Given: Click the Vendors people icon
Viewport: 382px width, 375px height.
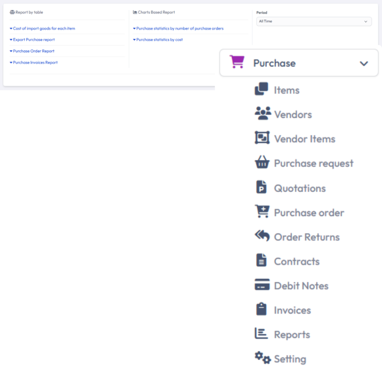Looking at the screenshot, I should click(x=263, y=113).
